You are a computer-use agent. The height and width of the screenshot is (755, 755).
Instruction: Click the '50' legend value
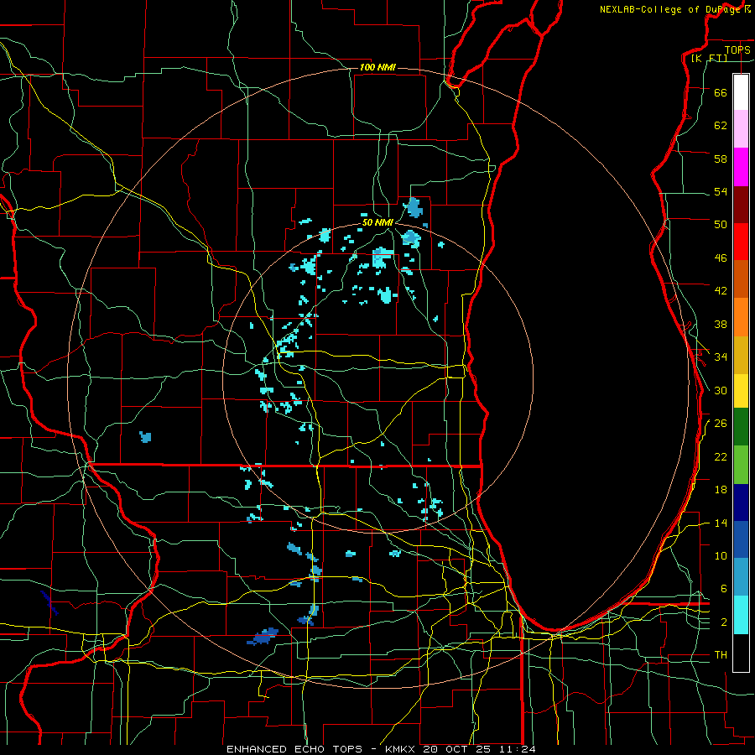(x=721, y=225)
